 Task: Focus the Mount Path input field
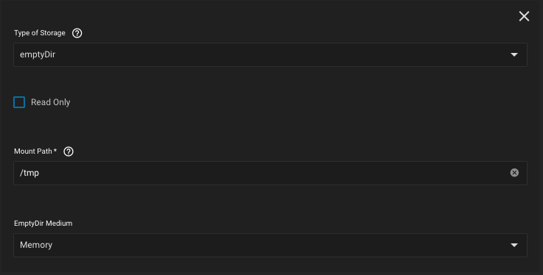coord(270,173)
